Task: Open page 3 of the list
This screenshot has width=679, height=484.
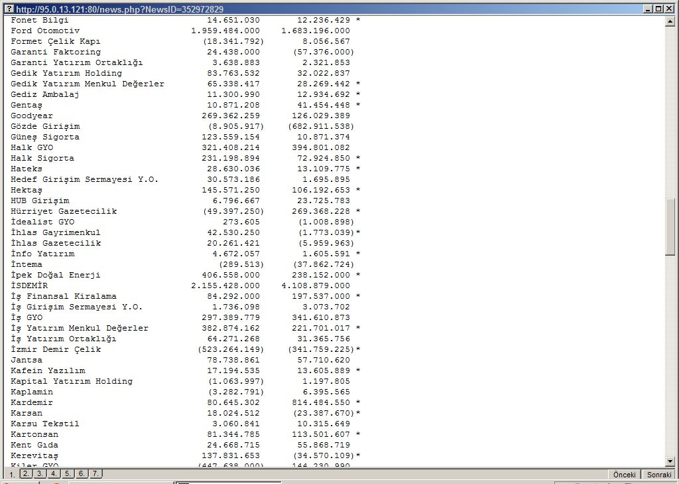Action: [40, 473]
